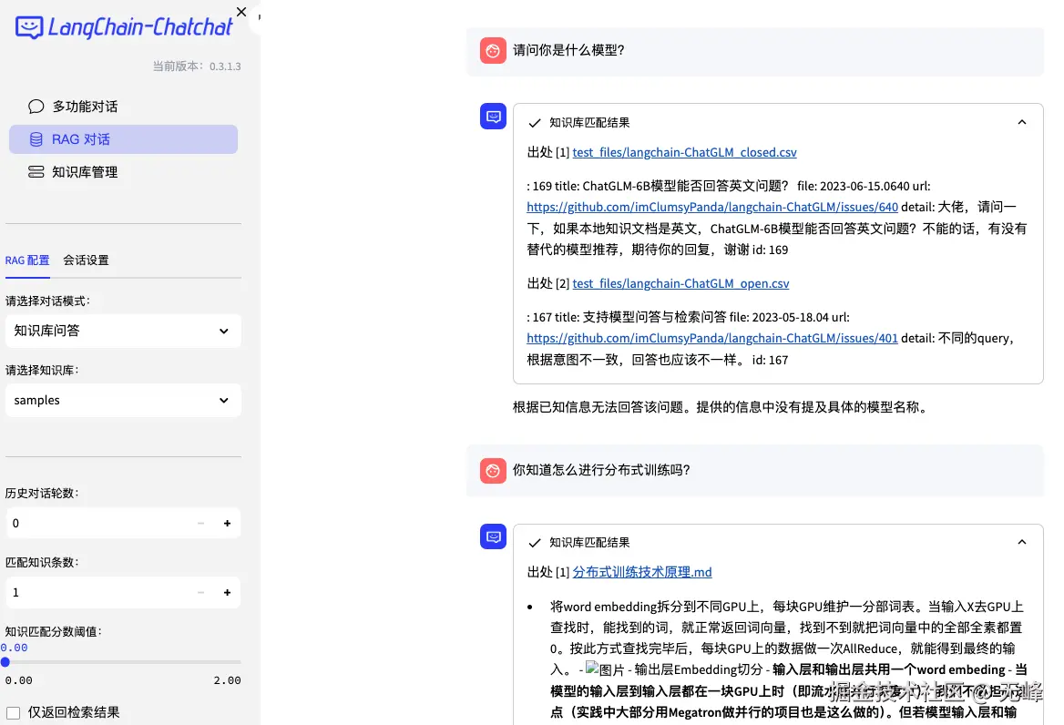This screenshot has width=1064, height=725.
Task: Click the bot avatar of the first answer
Action: 493,116
